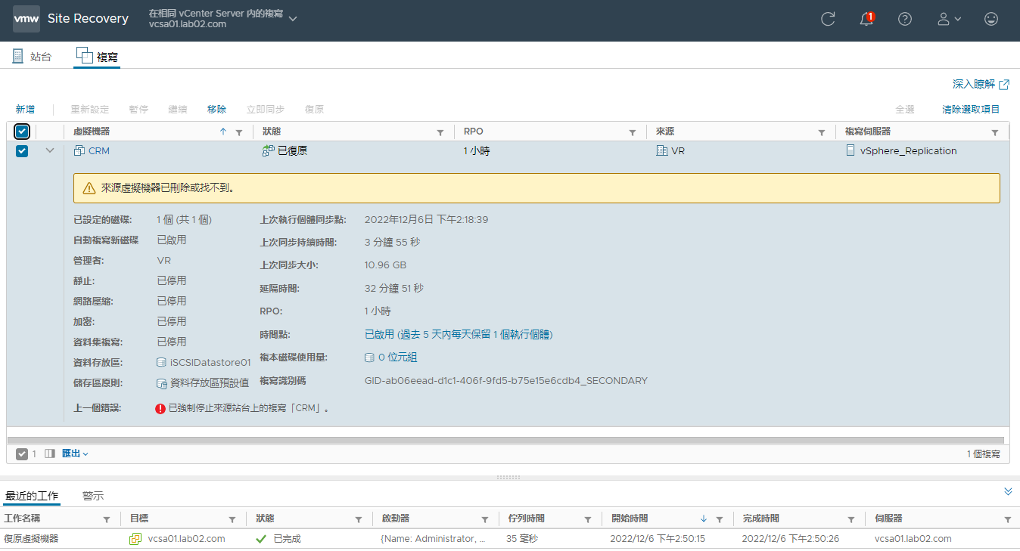This screenshot has width=1020, height=551.
Task: Collapse the CRM row details
Action: [50, 150]
